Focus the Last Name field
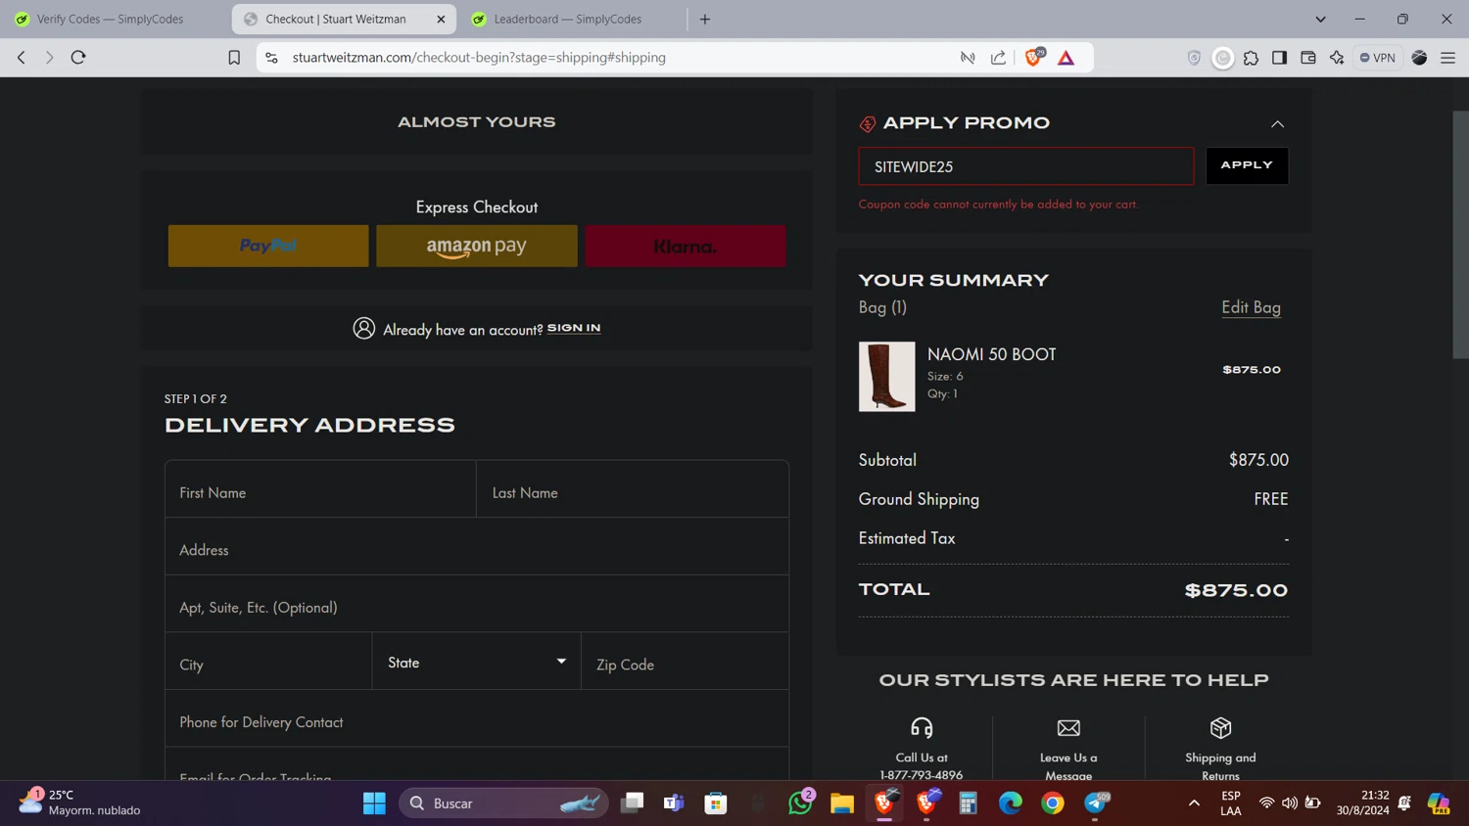The width and height of the screenshot is (1469, 826). pyautogui.click(x=633, y=489)
